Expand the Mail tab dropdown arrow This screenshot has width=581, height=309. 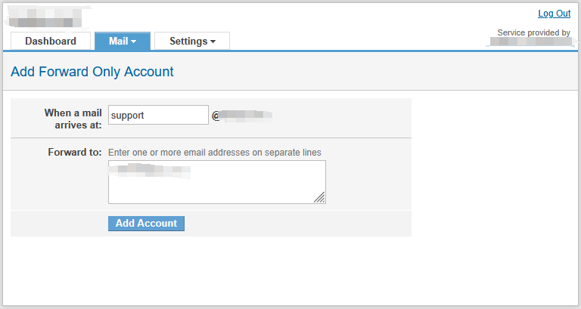click(133, 42)
